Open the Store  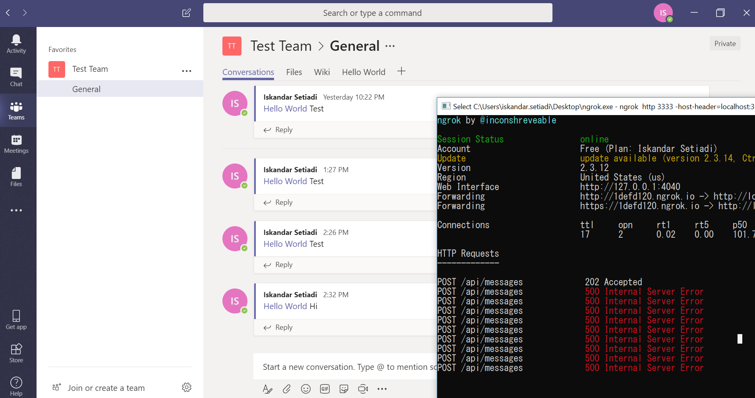[16, 353]
